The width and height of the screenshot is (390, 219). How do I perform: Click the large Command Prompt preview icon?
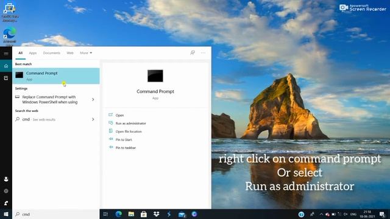point(155,75)
